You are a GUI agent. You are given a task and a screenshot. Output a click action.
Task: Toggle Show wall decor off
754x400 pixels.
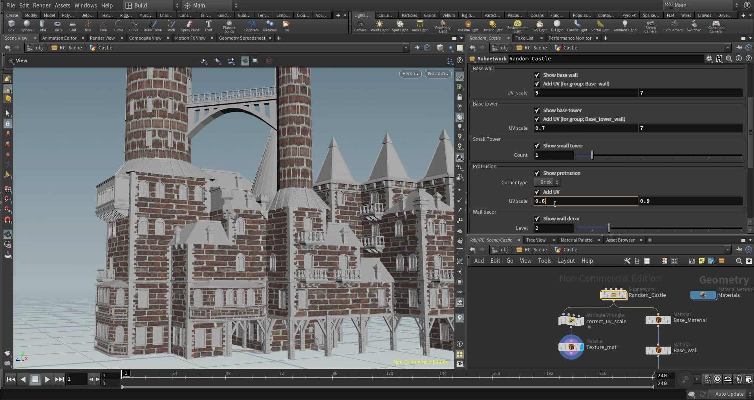(x=537, y=218)
